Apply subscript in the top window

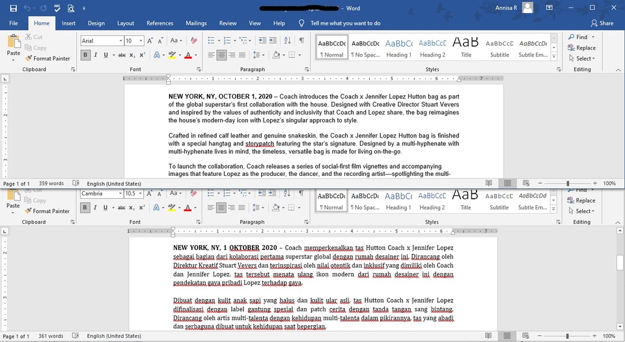[x=132, y=55]
